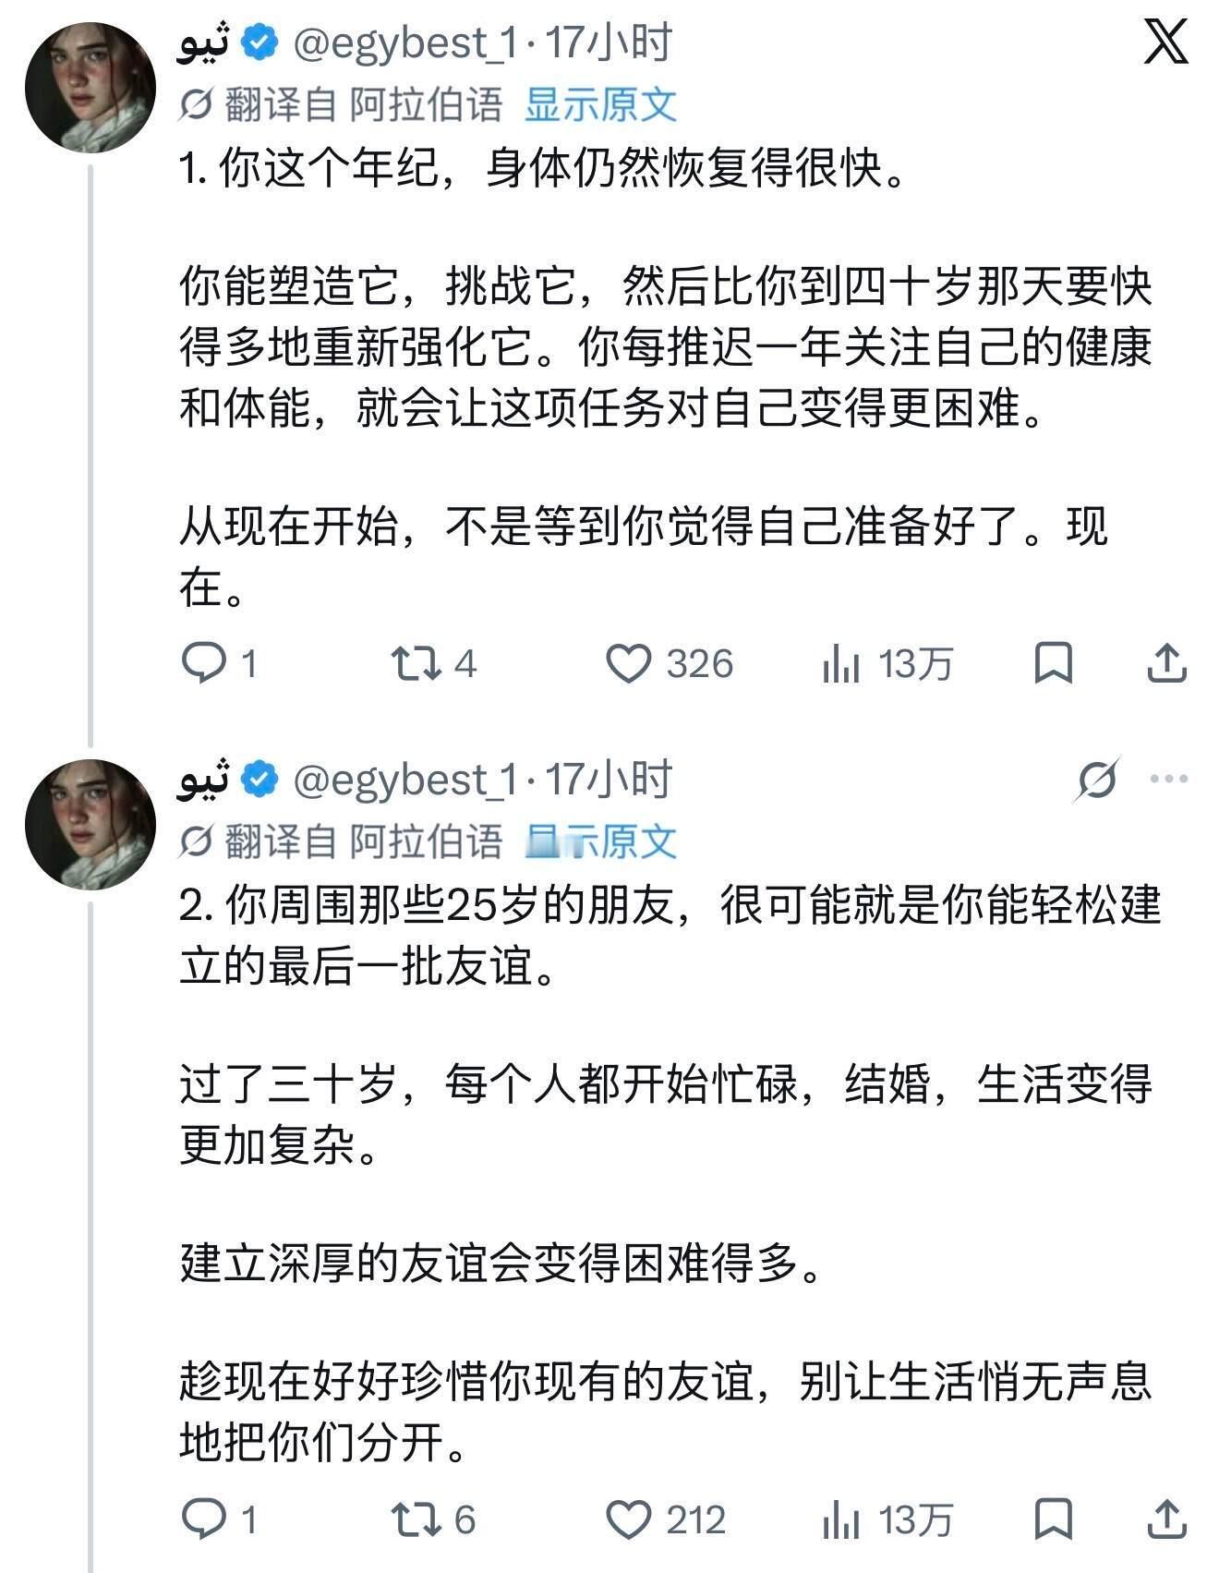The width and height of the screenshot is (1219, 1573).
Task: Share the second tweet
Action: point(1166,1519)
